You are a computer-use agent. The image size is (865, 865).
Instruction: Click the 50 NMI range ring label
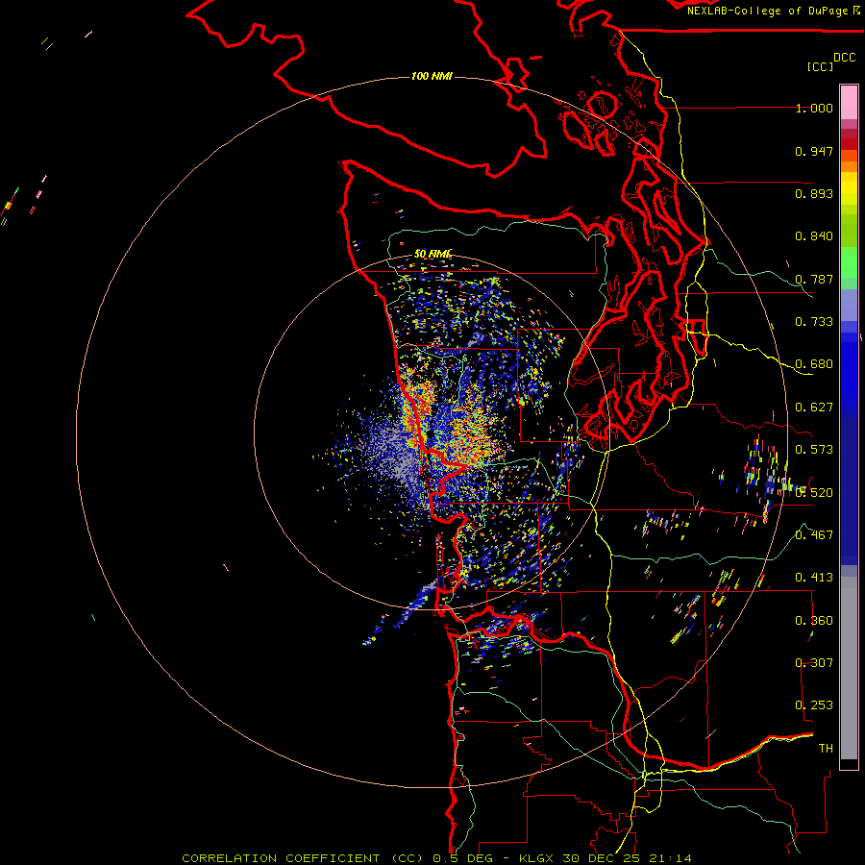point(432,254)
